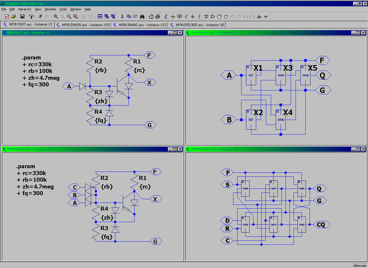The width and height of the screenshot is (368, 268).
Task: Run the simulation with the Run icon
Action: click(40, 16)
